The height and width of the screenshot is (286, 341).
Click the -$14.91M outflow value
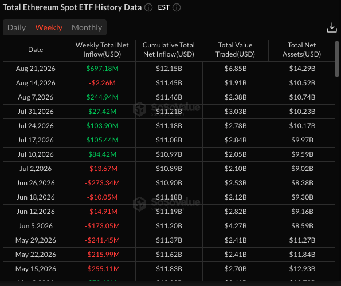click(102, 212)
